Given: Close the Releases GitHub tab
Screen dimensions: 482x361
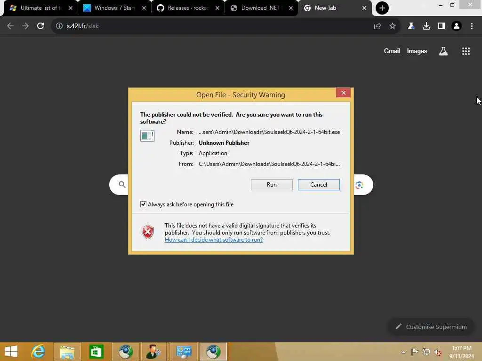Looking at the screenshot, I should (217, 8).
